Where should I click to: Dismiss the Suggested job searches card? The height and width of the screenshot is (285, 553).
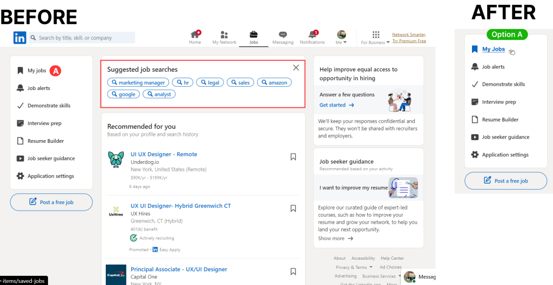pos(296,67)
